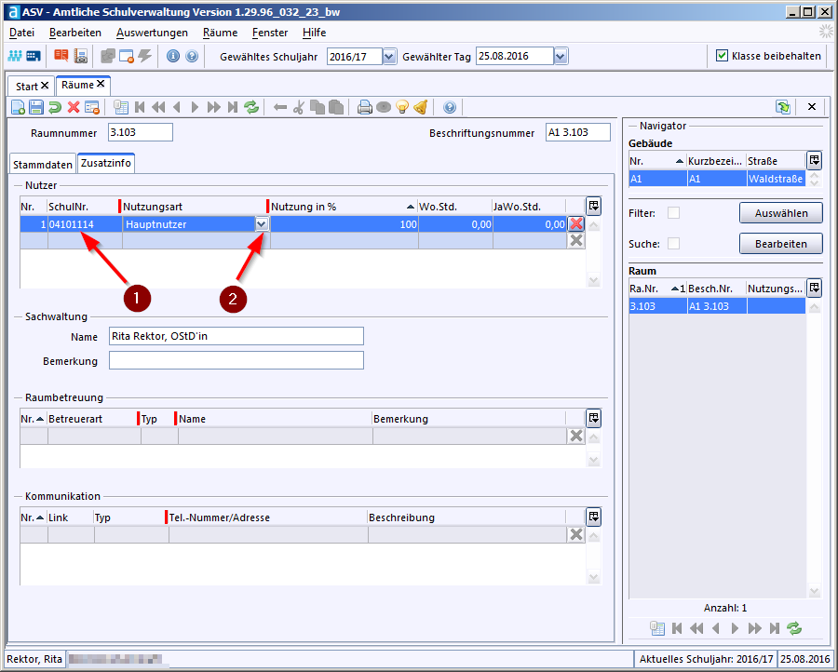Screen dimensions: 838x672
Task: Open the Gewähltes Schuljahr dropdown
Action: (389, 57)
